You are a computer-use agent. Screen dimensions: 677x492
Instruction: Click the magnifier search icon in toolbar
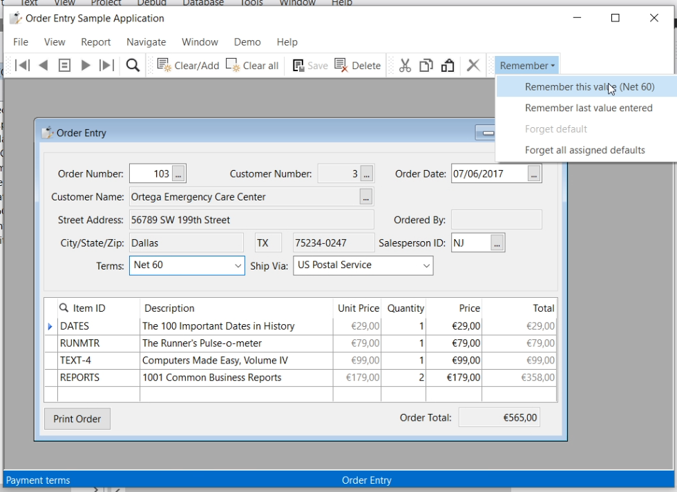[133, 66]
